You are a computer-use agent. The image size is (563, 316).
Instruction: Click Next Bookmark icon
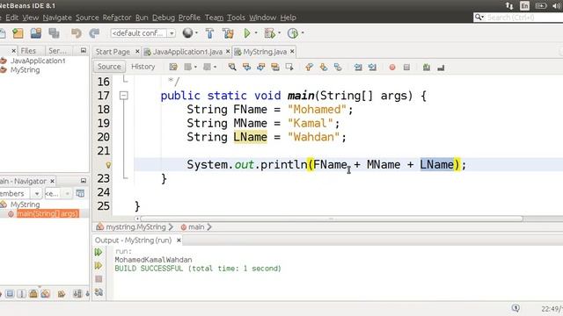pyautogui.click(x=323, y=67)
